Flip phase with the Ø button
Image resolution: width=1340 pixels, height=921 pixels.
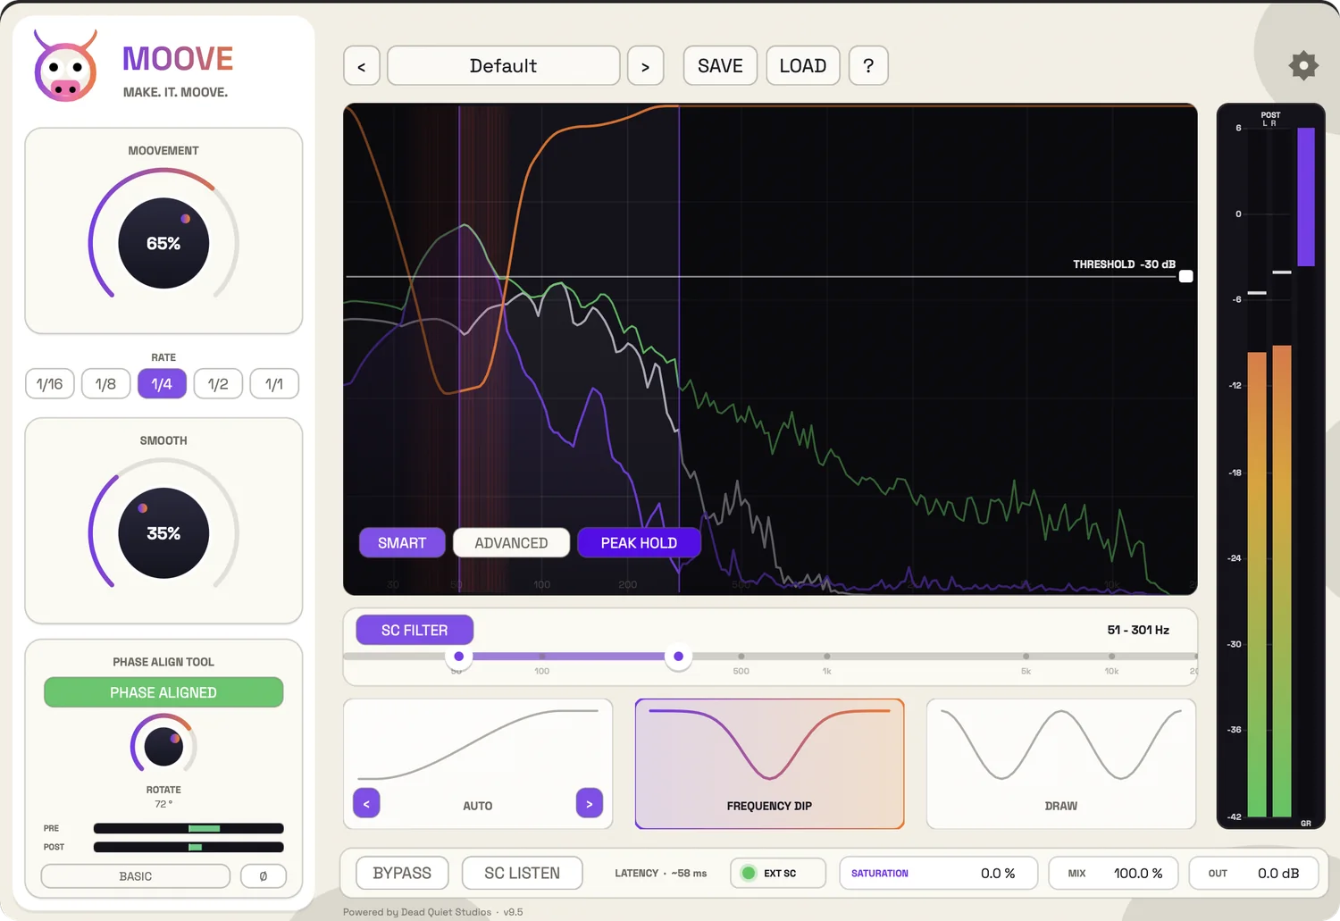264,876
